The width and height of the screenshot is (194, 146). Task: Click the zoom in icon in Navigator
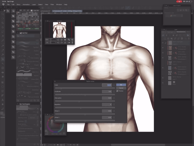click(x=62, y=40)
